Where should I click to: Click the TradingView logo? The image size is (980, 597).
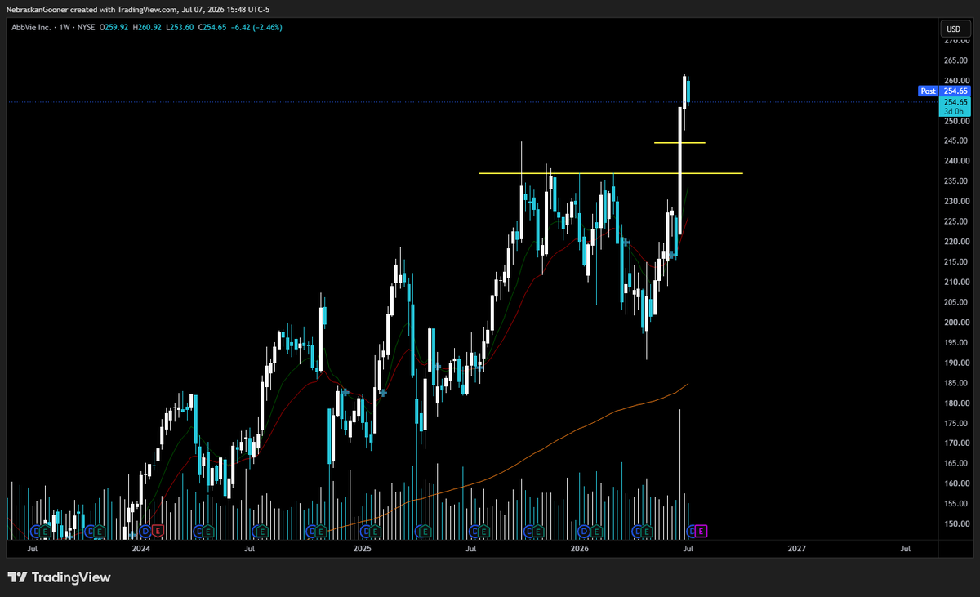(59, 577)
